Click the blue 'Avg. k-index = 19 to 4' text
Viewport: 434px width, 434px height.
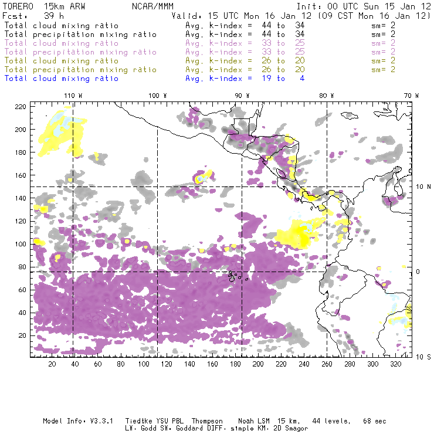pos(245,79)
